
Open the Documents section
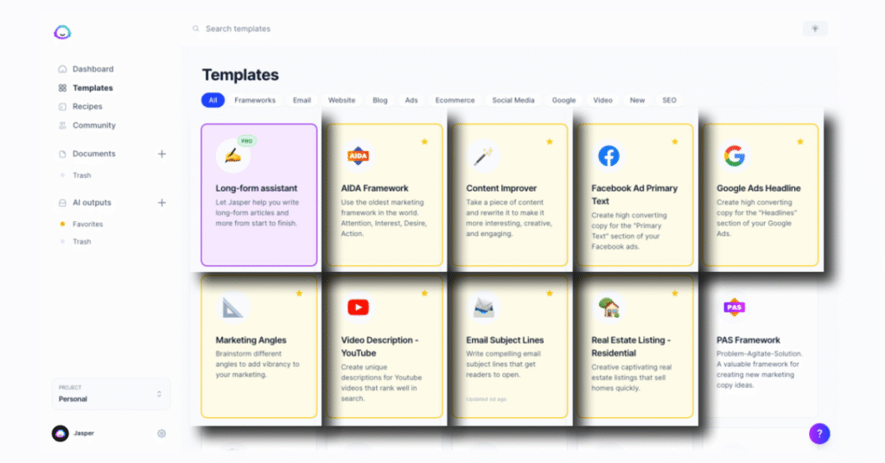87,154
